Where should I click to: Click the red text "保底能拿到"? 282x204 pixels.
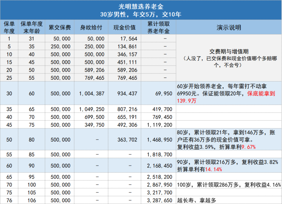(x=261, y=93)
